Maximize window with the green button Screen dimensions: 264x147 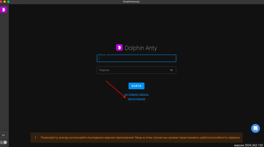(8, 2)
